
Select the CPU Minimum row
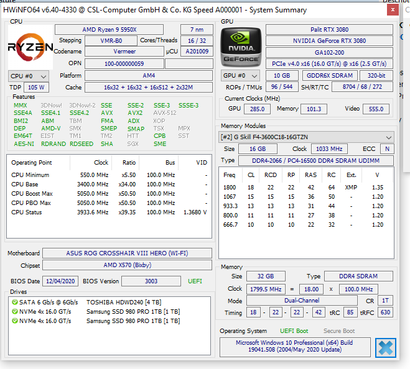109,175
